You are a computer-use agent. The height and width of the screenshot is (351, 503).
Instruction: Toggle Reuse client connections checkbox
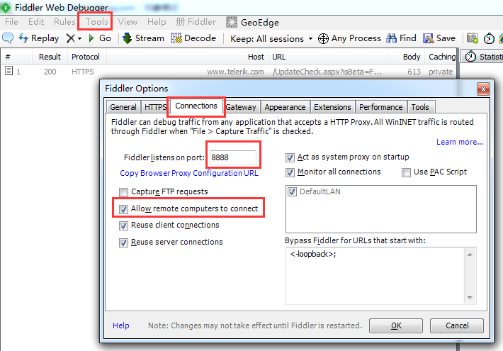click(123, 225)
